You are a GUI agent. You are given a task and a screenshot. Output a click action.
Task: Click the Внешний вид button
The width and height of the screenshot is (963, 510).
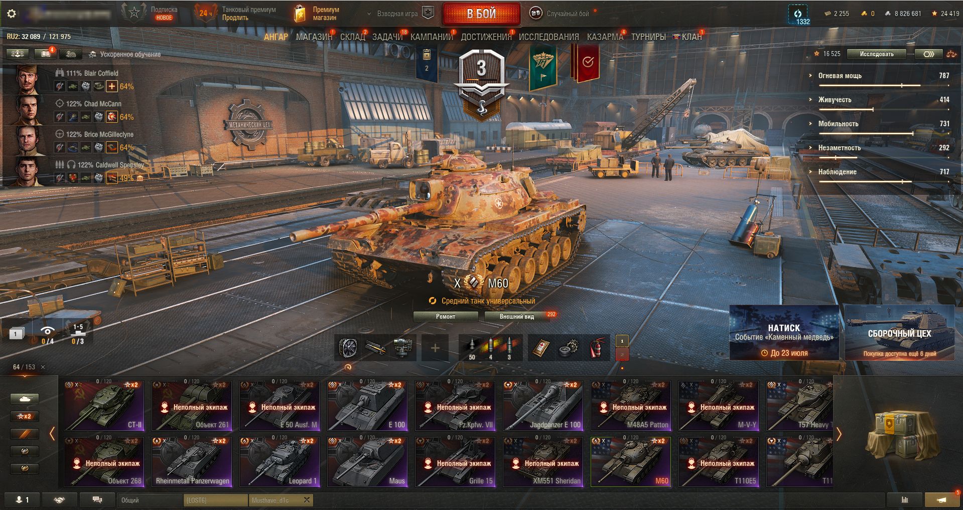click(x=516, y=316)
